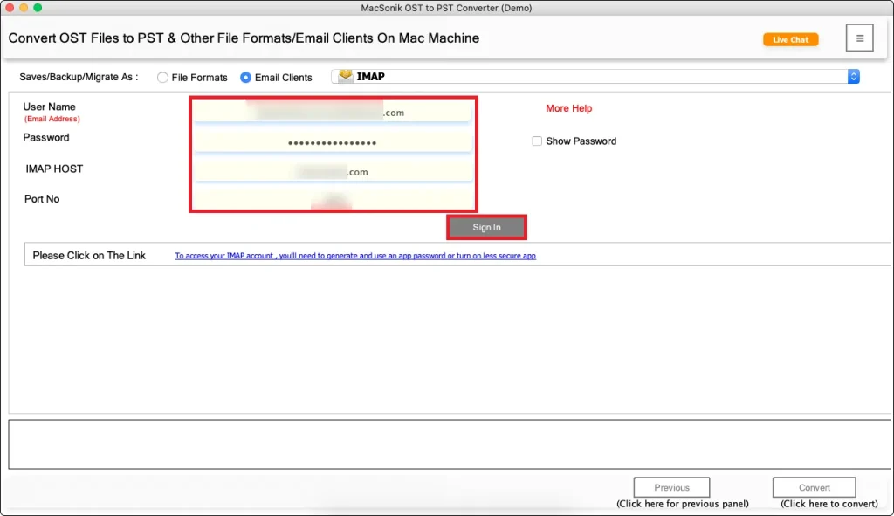Open the Live Chat support

point(790,39)
